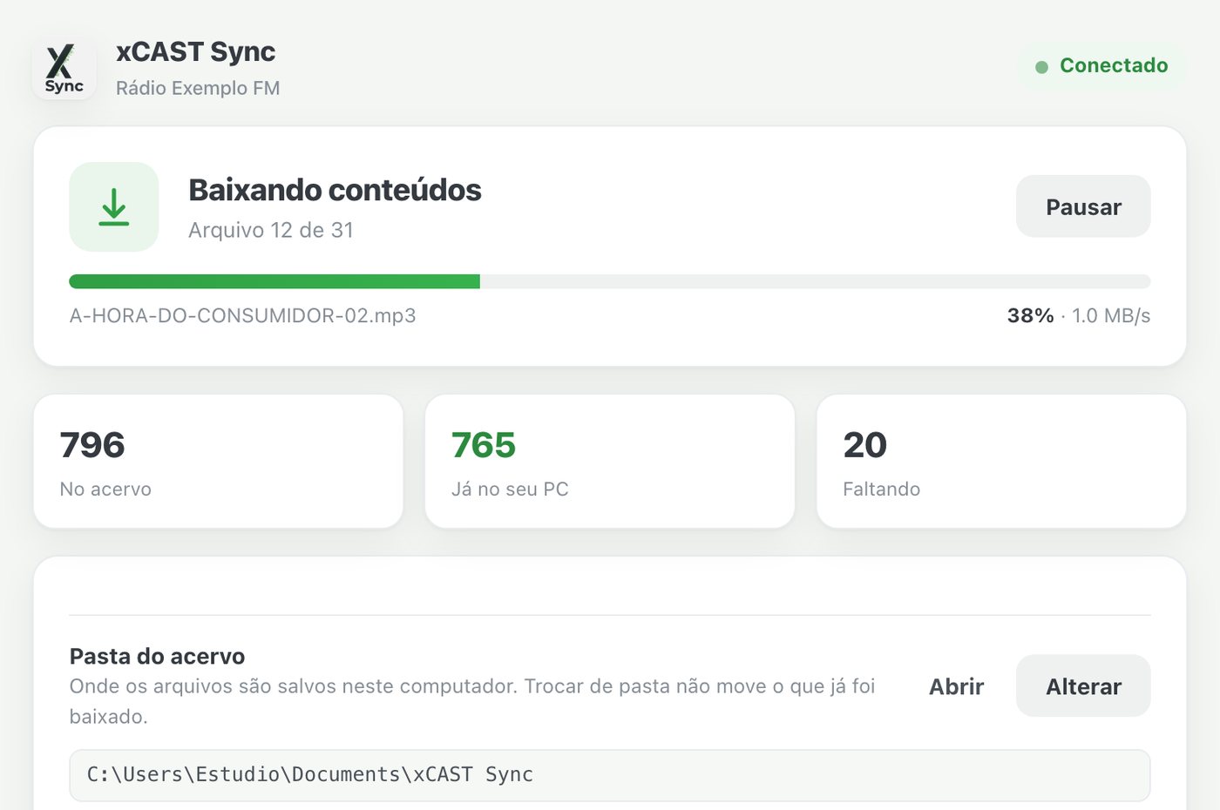Screen dimensions: 1220x810
Task: Click the green download progress bar
Action: (610, 281)
